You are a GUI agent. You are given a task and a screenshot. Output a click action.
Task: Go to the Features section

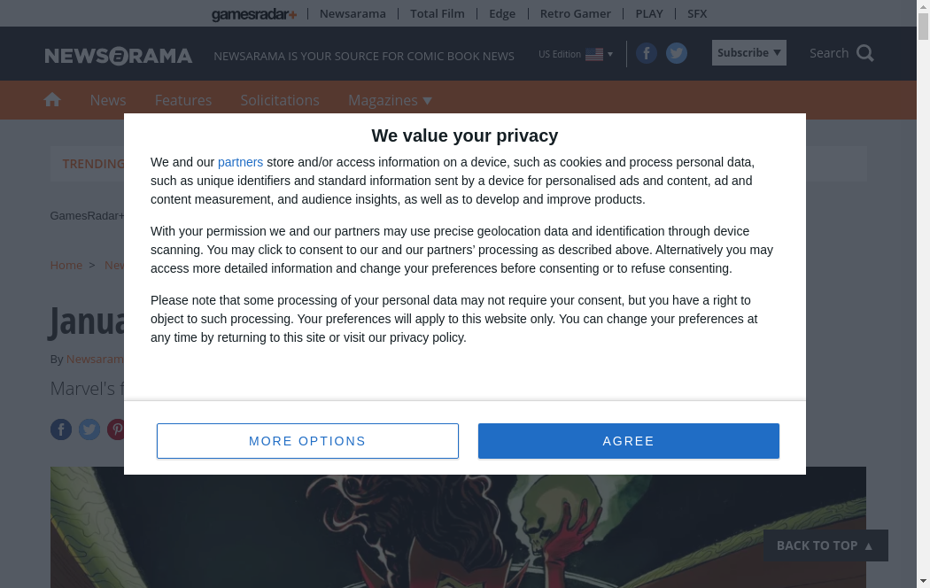(183, 100)
